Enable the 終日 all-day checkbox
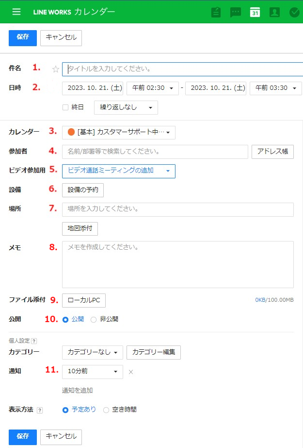 tap(65, 107)
